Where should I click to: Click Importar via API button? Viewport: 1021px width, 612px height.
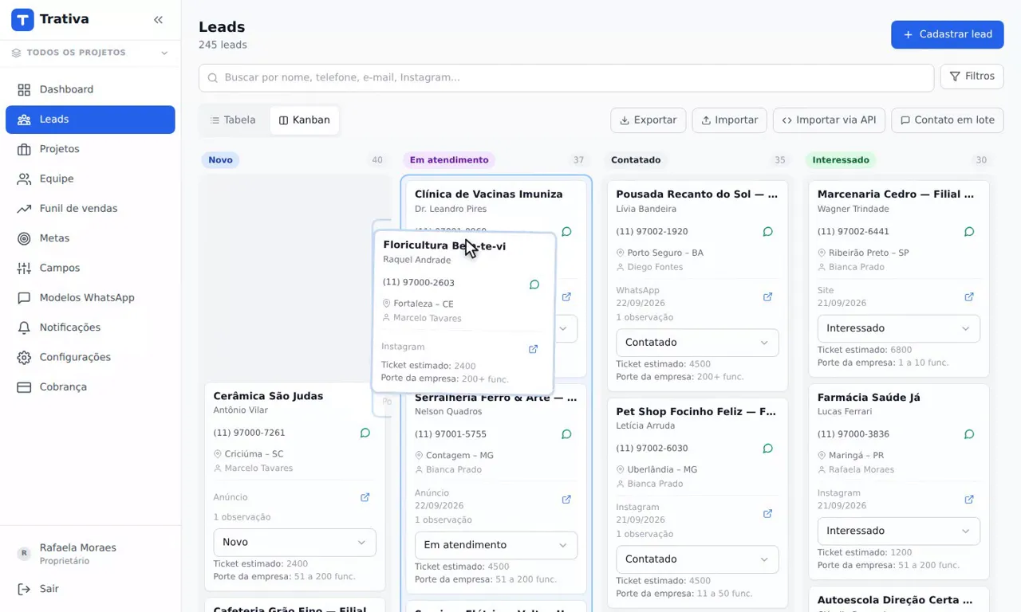tap(829, 120)
